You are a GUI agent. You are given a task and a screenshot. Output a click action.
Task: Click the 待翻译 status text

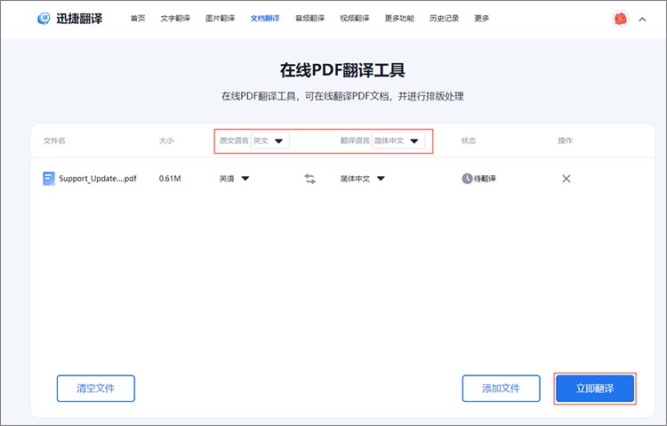(x=485, y=179)
